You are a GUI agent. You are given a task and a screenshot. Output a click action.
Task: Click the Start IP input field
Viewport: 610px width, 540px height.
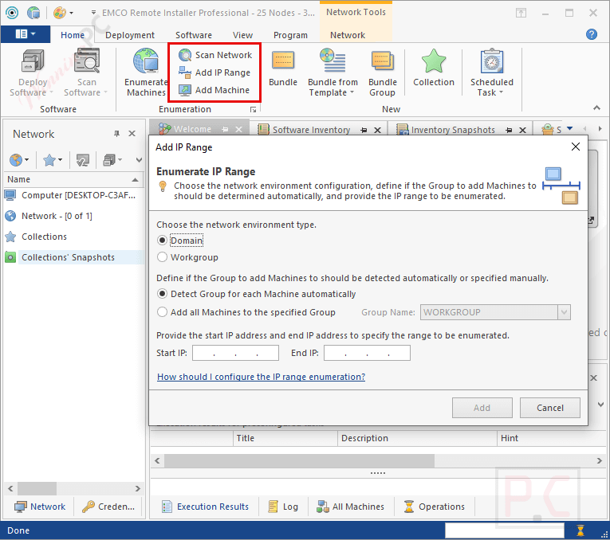pyautogui.click(x=235, y=353)
